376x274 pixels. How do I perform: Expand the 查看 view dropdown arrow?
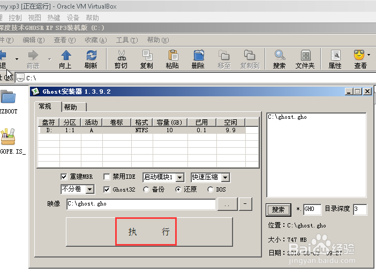(369, 55)
